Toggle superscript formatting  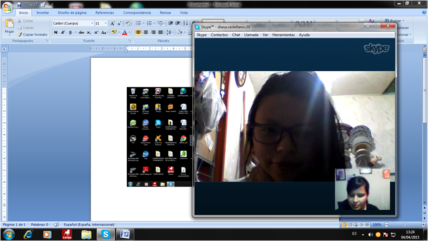click(96, 32)
